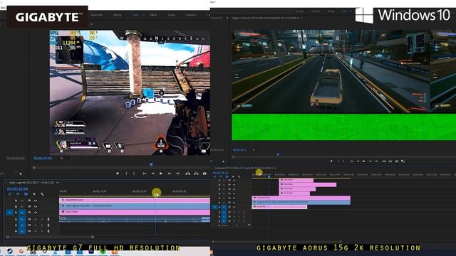Image resolution: width=456 pixels, height=256 pixels.
Task: Step forward one frame, Aorus monitor
Action: [370, 161]
